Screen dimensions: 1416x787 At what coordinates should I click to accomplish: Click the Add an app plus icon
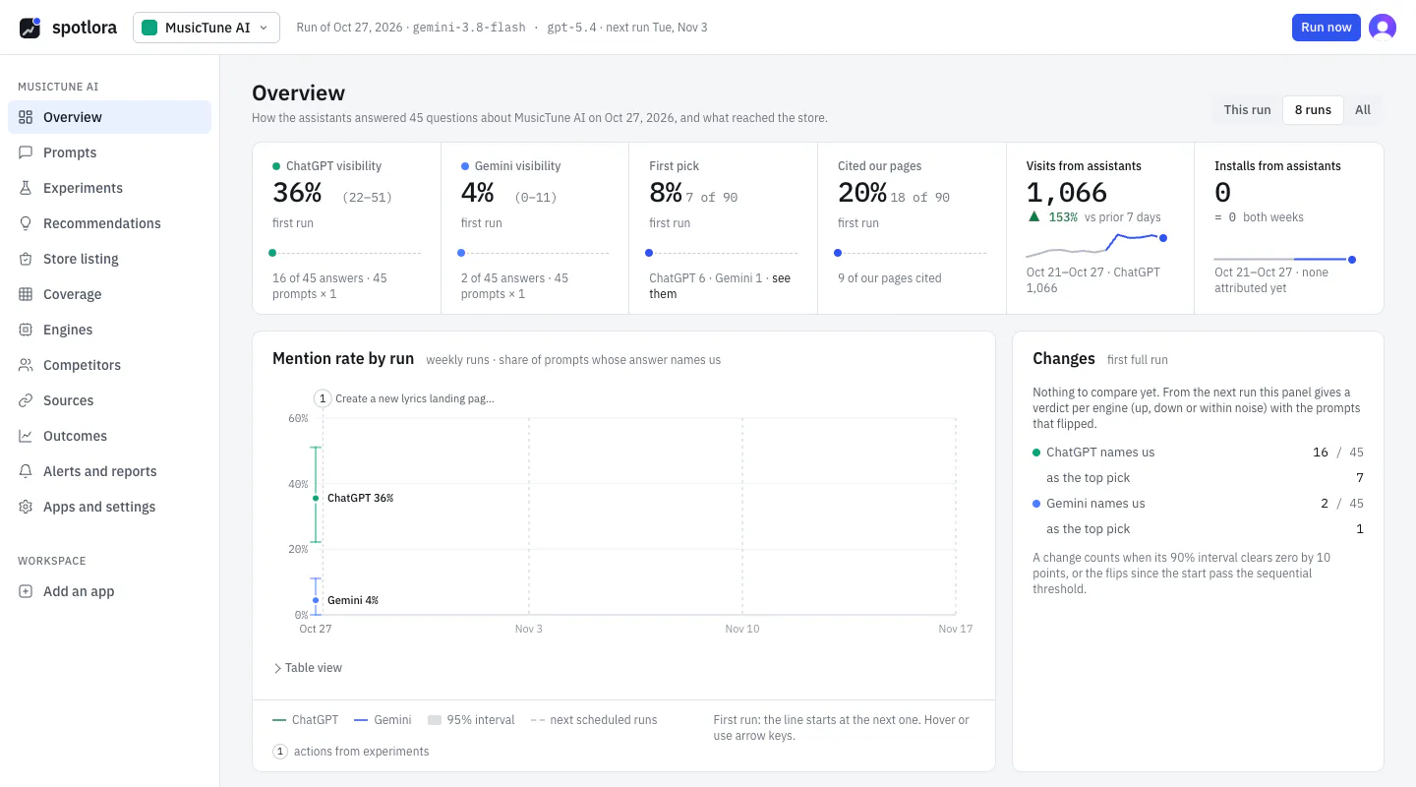[x=26, y=591]
